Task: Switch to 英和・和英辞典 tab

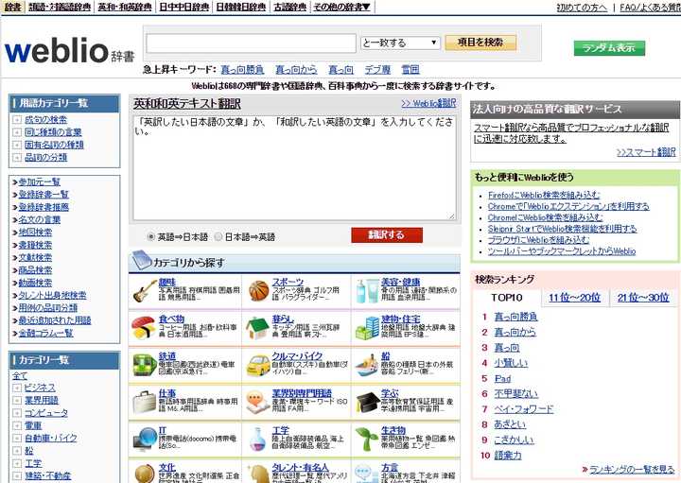Action: [x=125, y=7]
